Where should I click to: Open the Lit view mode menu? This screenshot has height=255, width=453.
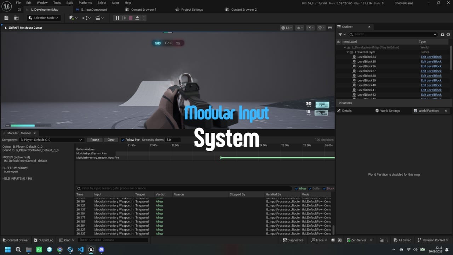coord(287,28)
